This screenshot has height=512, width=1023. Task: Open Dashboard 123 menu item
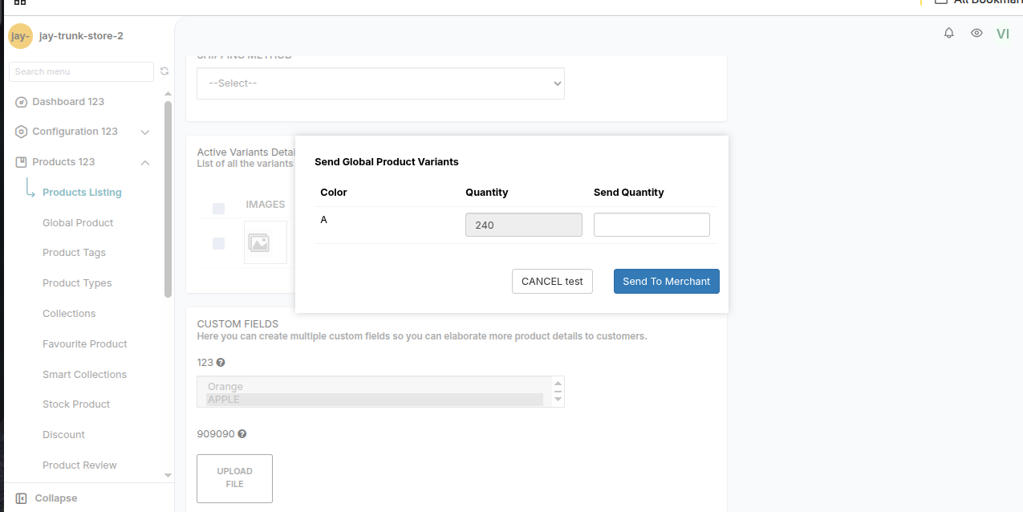coord(68,102)
